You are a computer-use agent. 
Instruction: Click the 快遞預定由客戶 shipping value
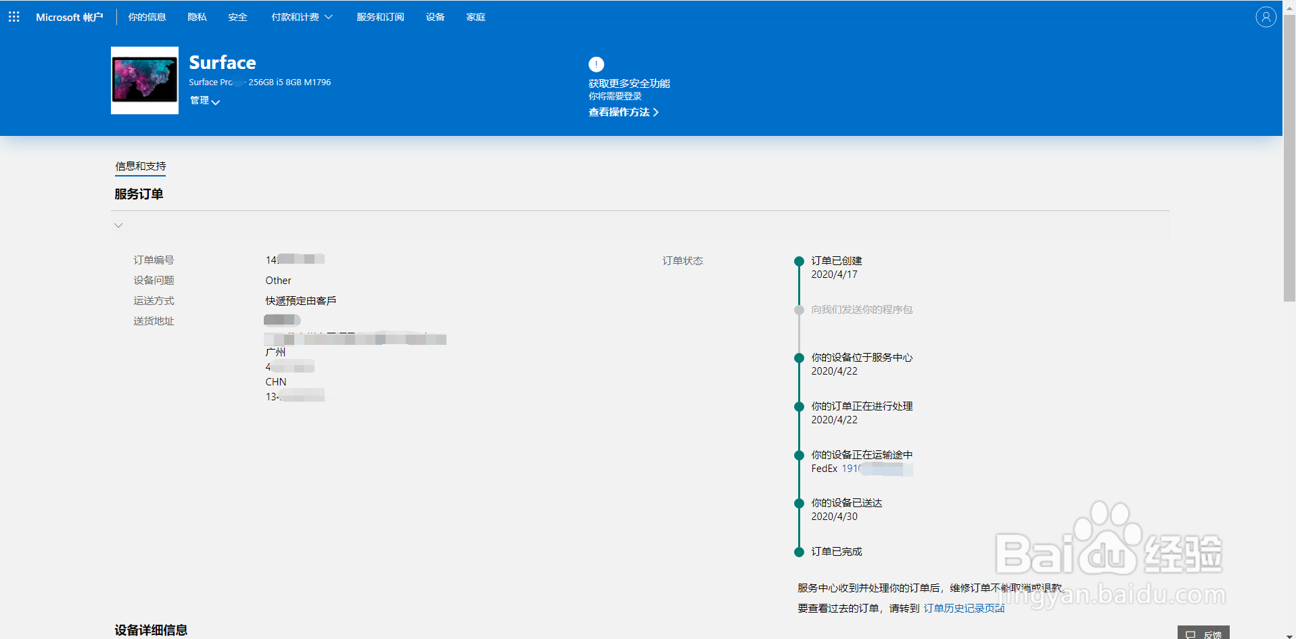(x=300, y=301)
